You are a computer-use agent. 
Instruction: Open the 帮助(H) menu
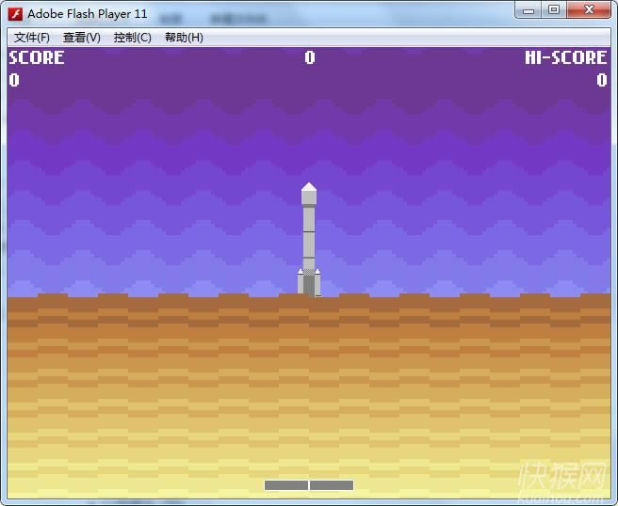[184, 38]
